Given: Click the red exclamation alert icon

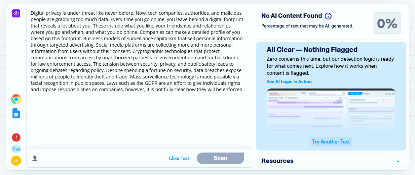Looking at the screenshot, I should pos(16,137).
